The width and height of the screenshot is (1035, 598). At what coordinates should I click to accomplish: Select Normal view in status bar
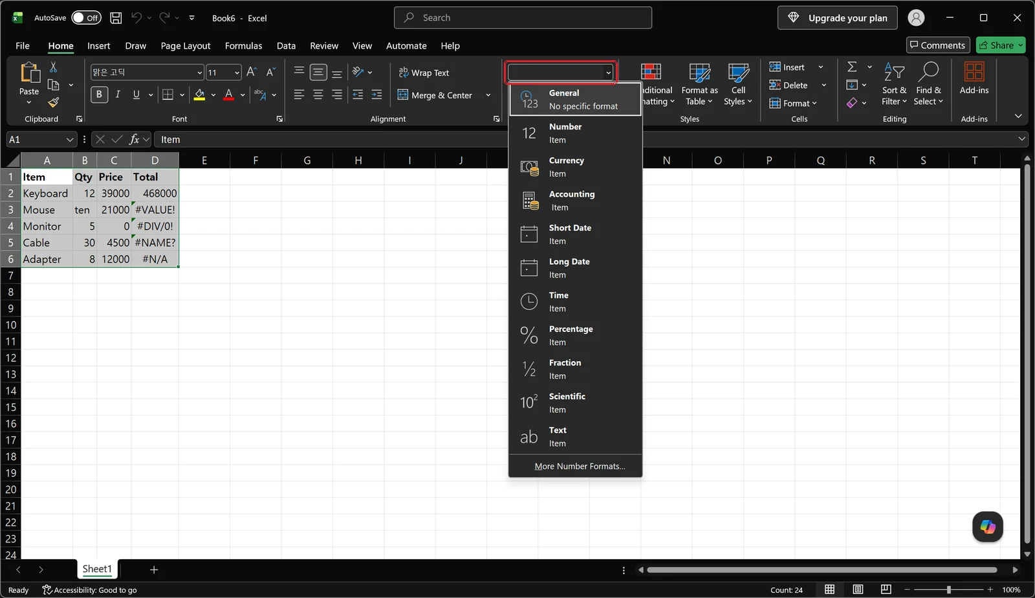(829, 590)
